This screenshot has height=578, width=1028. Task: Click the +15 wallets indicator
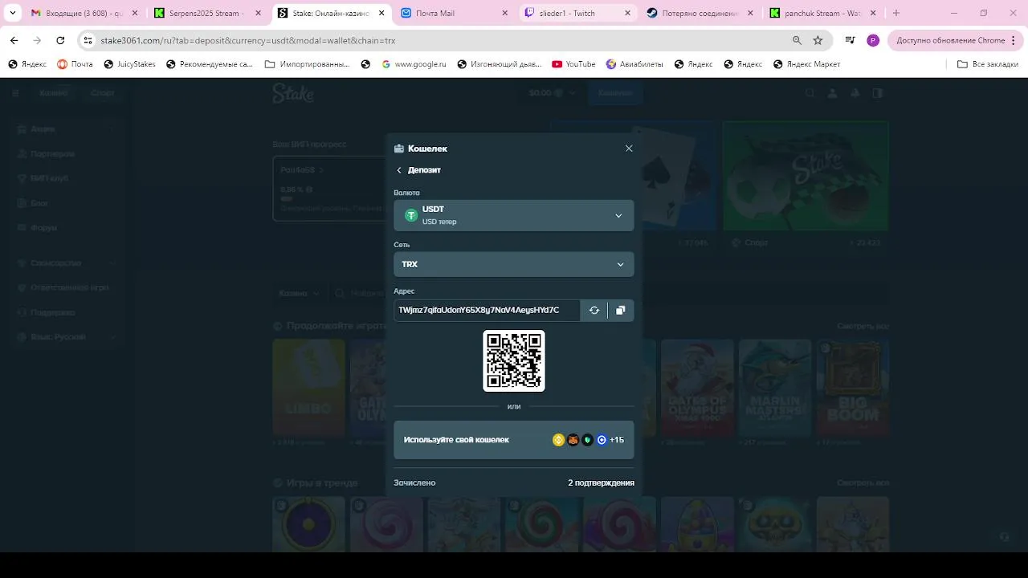[x=617, y=440]
